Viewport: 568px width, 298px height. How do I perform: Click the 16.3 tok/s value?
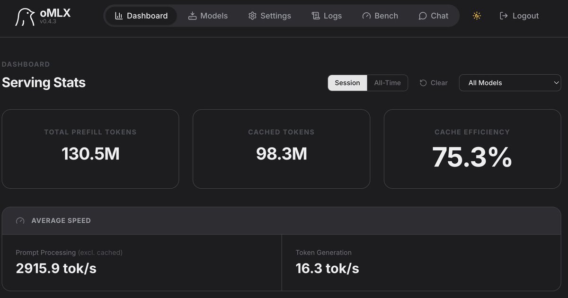(328, 269)
